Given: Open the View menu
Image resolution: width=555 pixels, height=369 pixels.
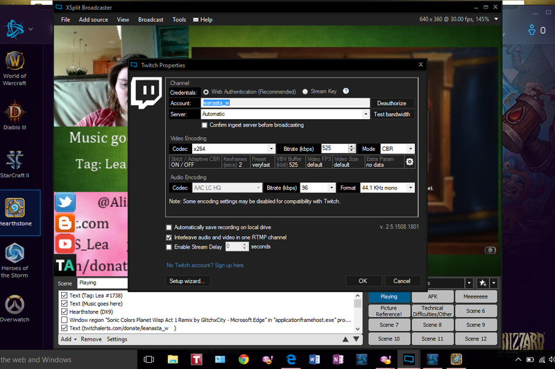Looking at the screenshot, I should pyautogui.click(x=123, y=20).
